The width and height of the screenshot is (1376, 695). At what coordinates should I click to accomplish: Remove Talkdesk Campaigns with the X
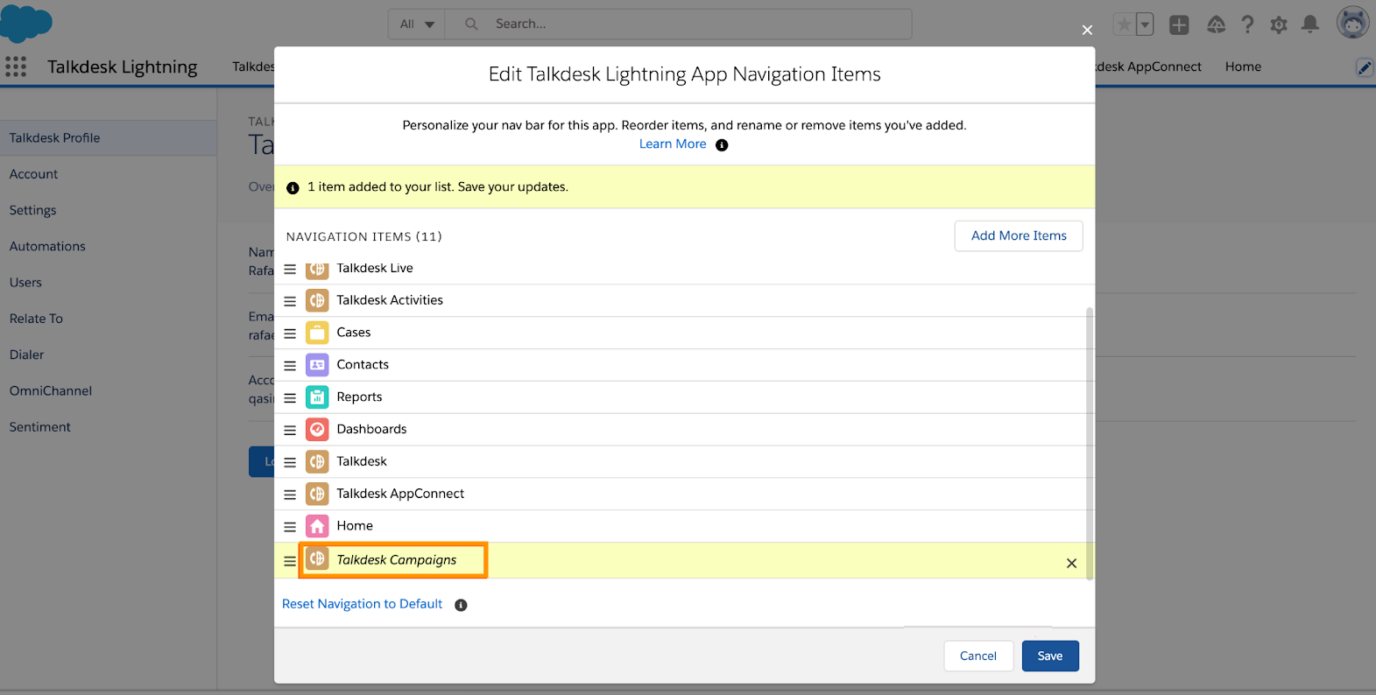[1071, 564]
